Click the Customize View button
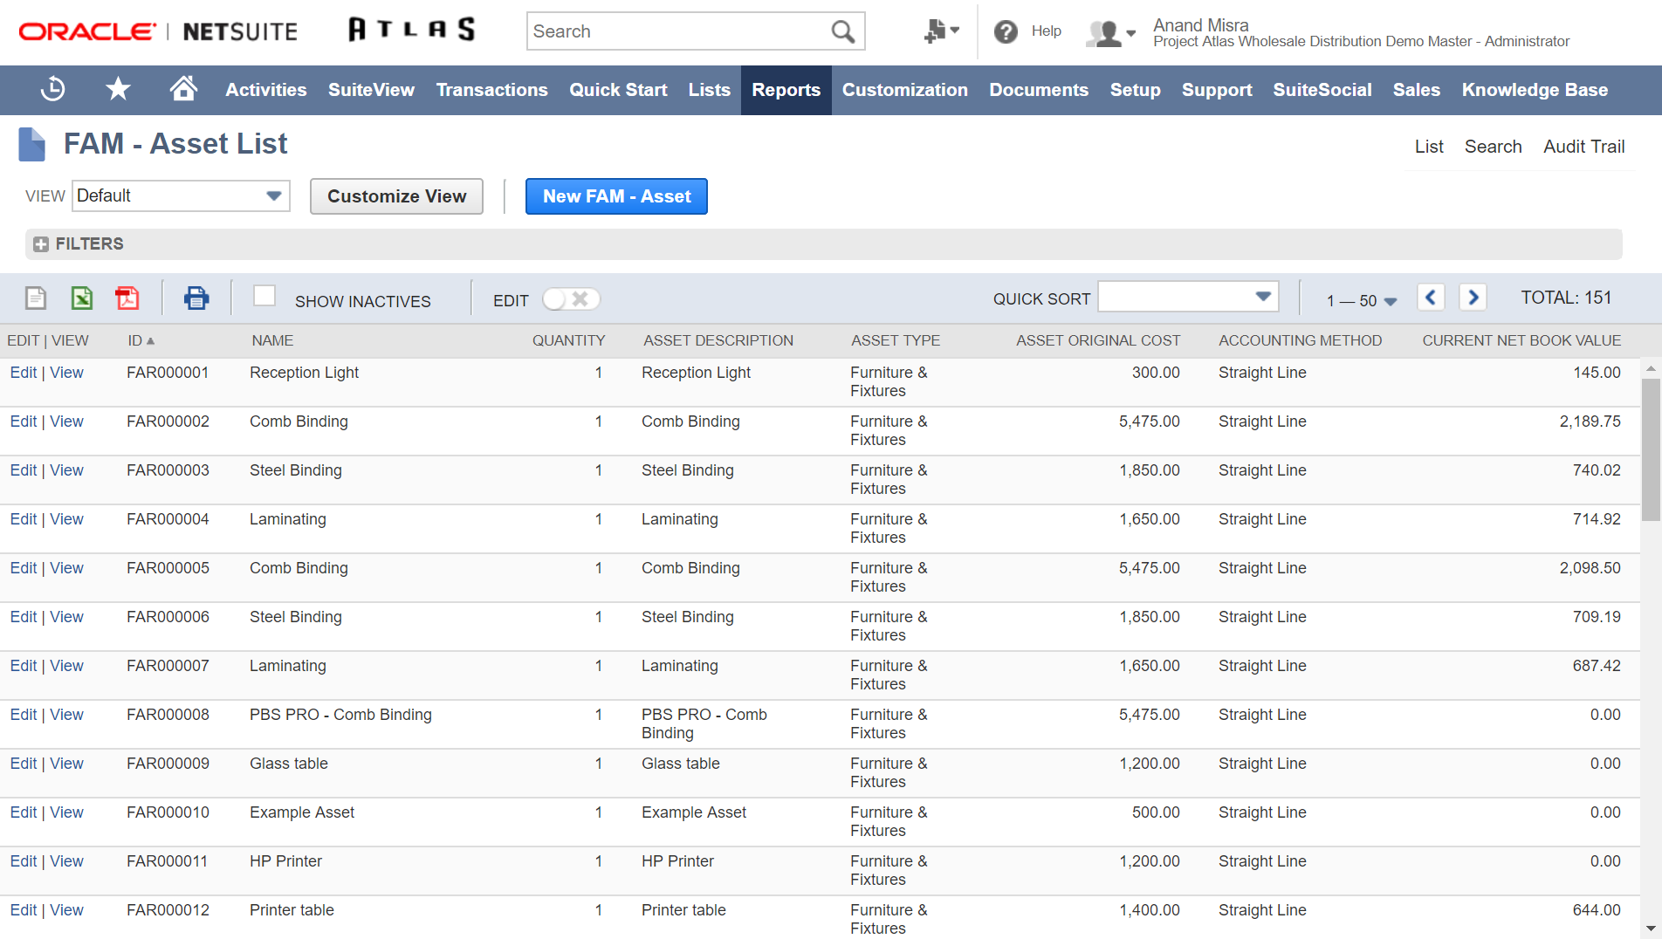 tap(396, 196)
